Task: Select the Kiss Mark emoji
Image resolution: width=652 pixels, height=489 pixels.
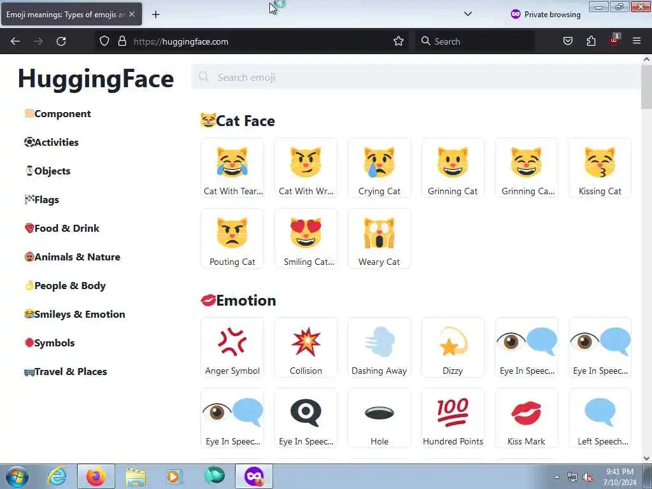Action: point(527,418)
